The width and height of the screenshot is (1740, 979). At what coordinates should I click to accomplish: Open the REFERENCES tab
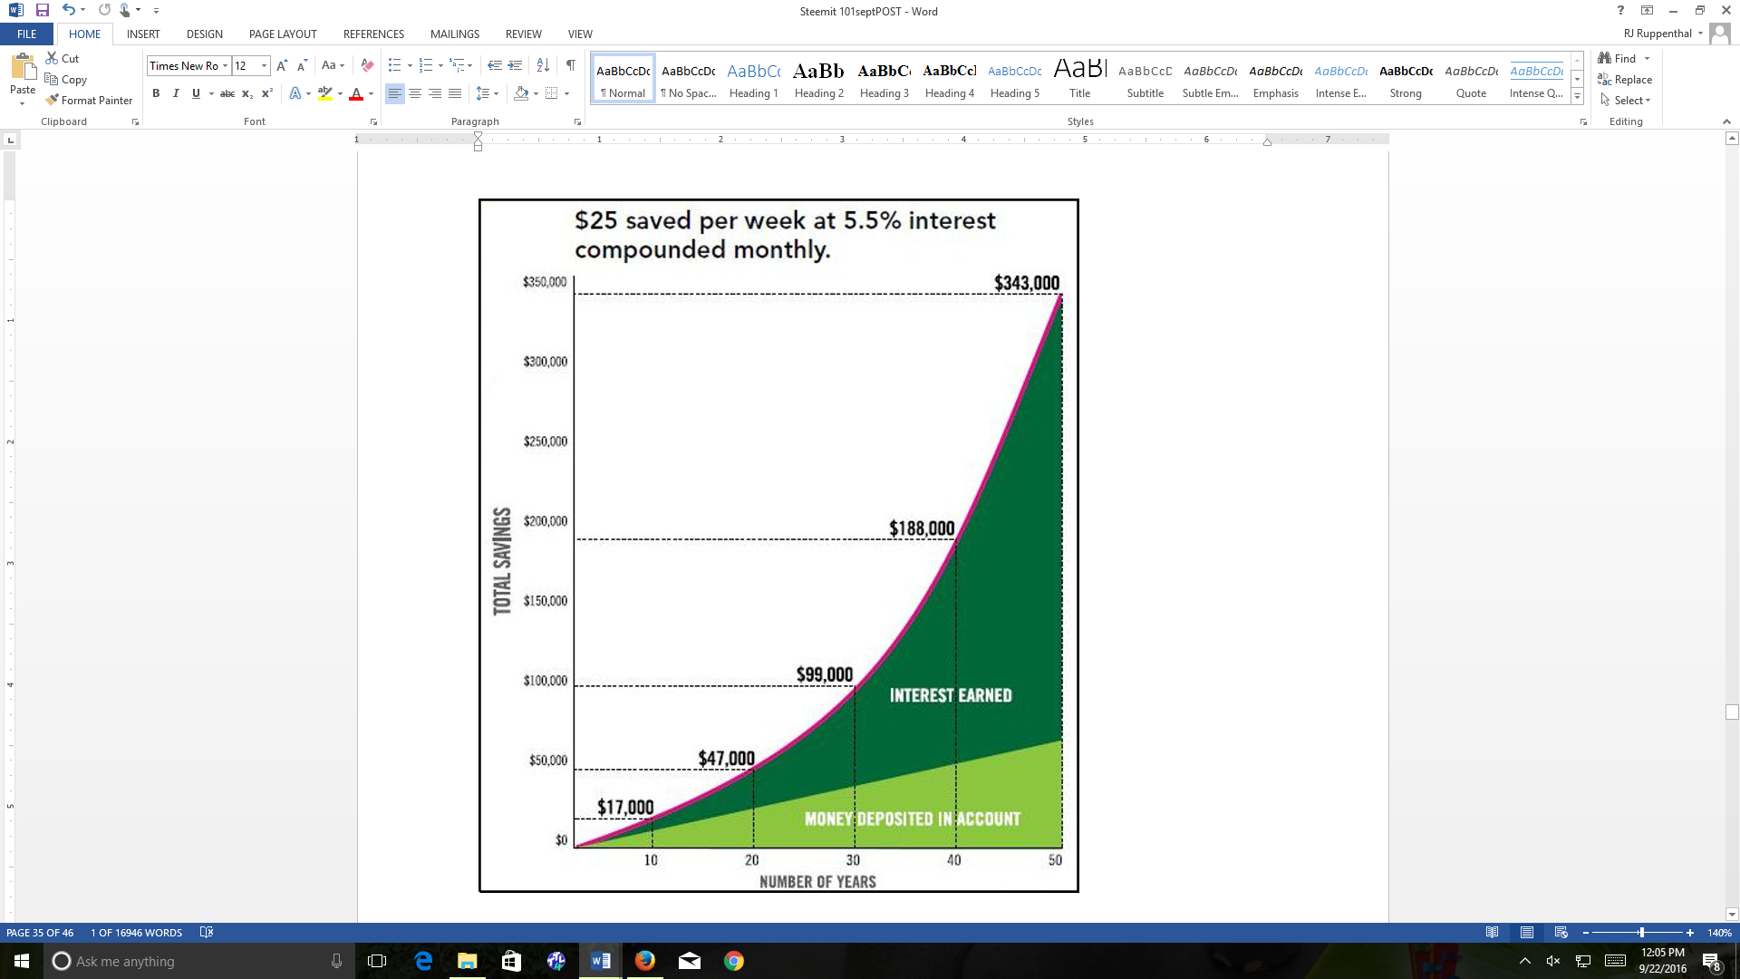373,34
